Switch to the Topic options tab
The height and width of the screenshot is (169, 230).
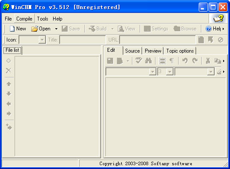coord(180,51)
